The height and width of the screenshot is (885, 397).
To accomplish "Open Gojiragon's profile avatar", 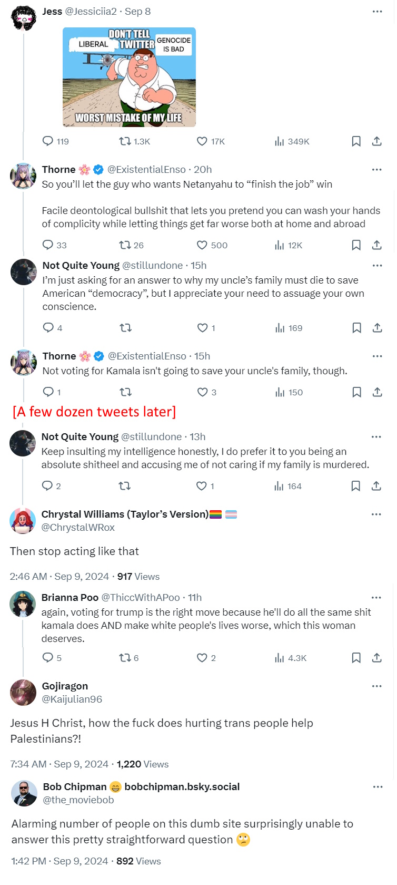I will pos(23,693).
